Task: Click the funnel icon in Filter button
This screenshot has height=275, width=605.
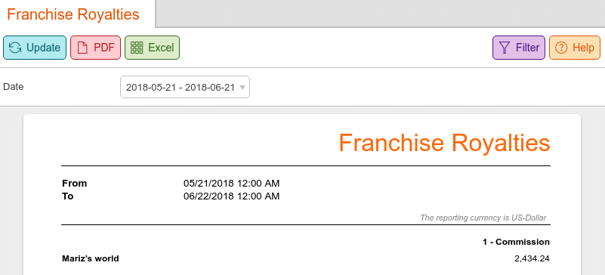Action: click(505, 48)
